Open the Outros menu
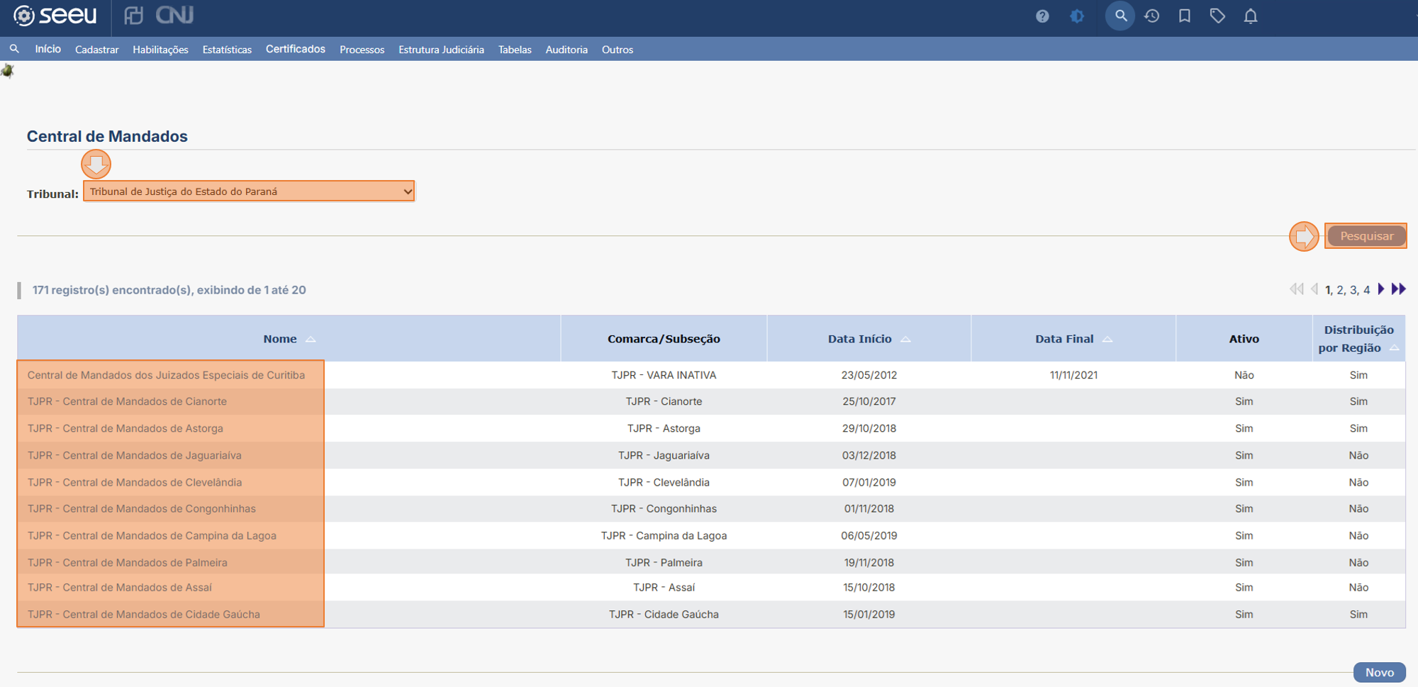The image size is (1418, 687). pos(618,50)
